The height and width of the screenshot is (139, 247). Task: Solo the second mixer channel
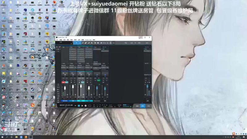click(75, 80)
